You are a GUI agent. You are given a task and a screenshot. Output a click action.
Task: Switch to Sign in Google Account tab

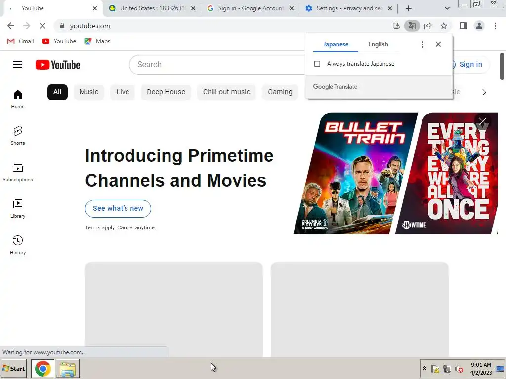(251, 8)
